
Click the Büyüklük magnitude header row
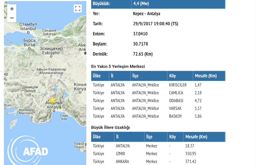(x=158, y=4)
